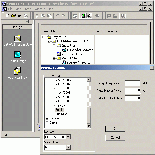
Task: Select MAX 7000A technology
Action: tap(63, 80)
